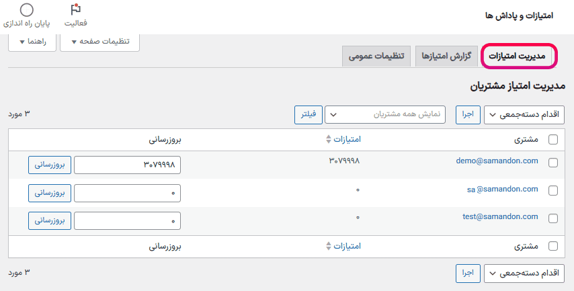This screenshot has width=574, height=291.
Task: Sort by امتیازات arrows in table header
Action: pos(329,139)
